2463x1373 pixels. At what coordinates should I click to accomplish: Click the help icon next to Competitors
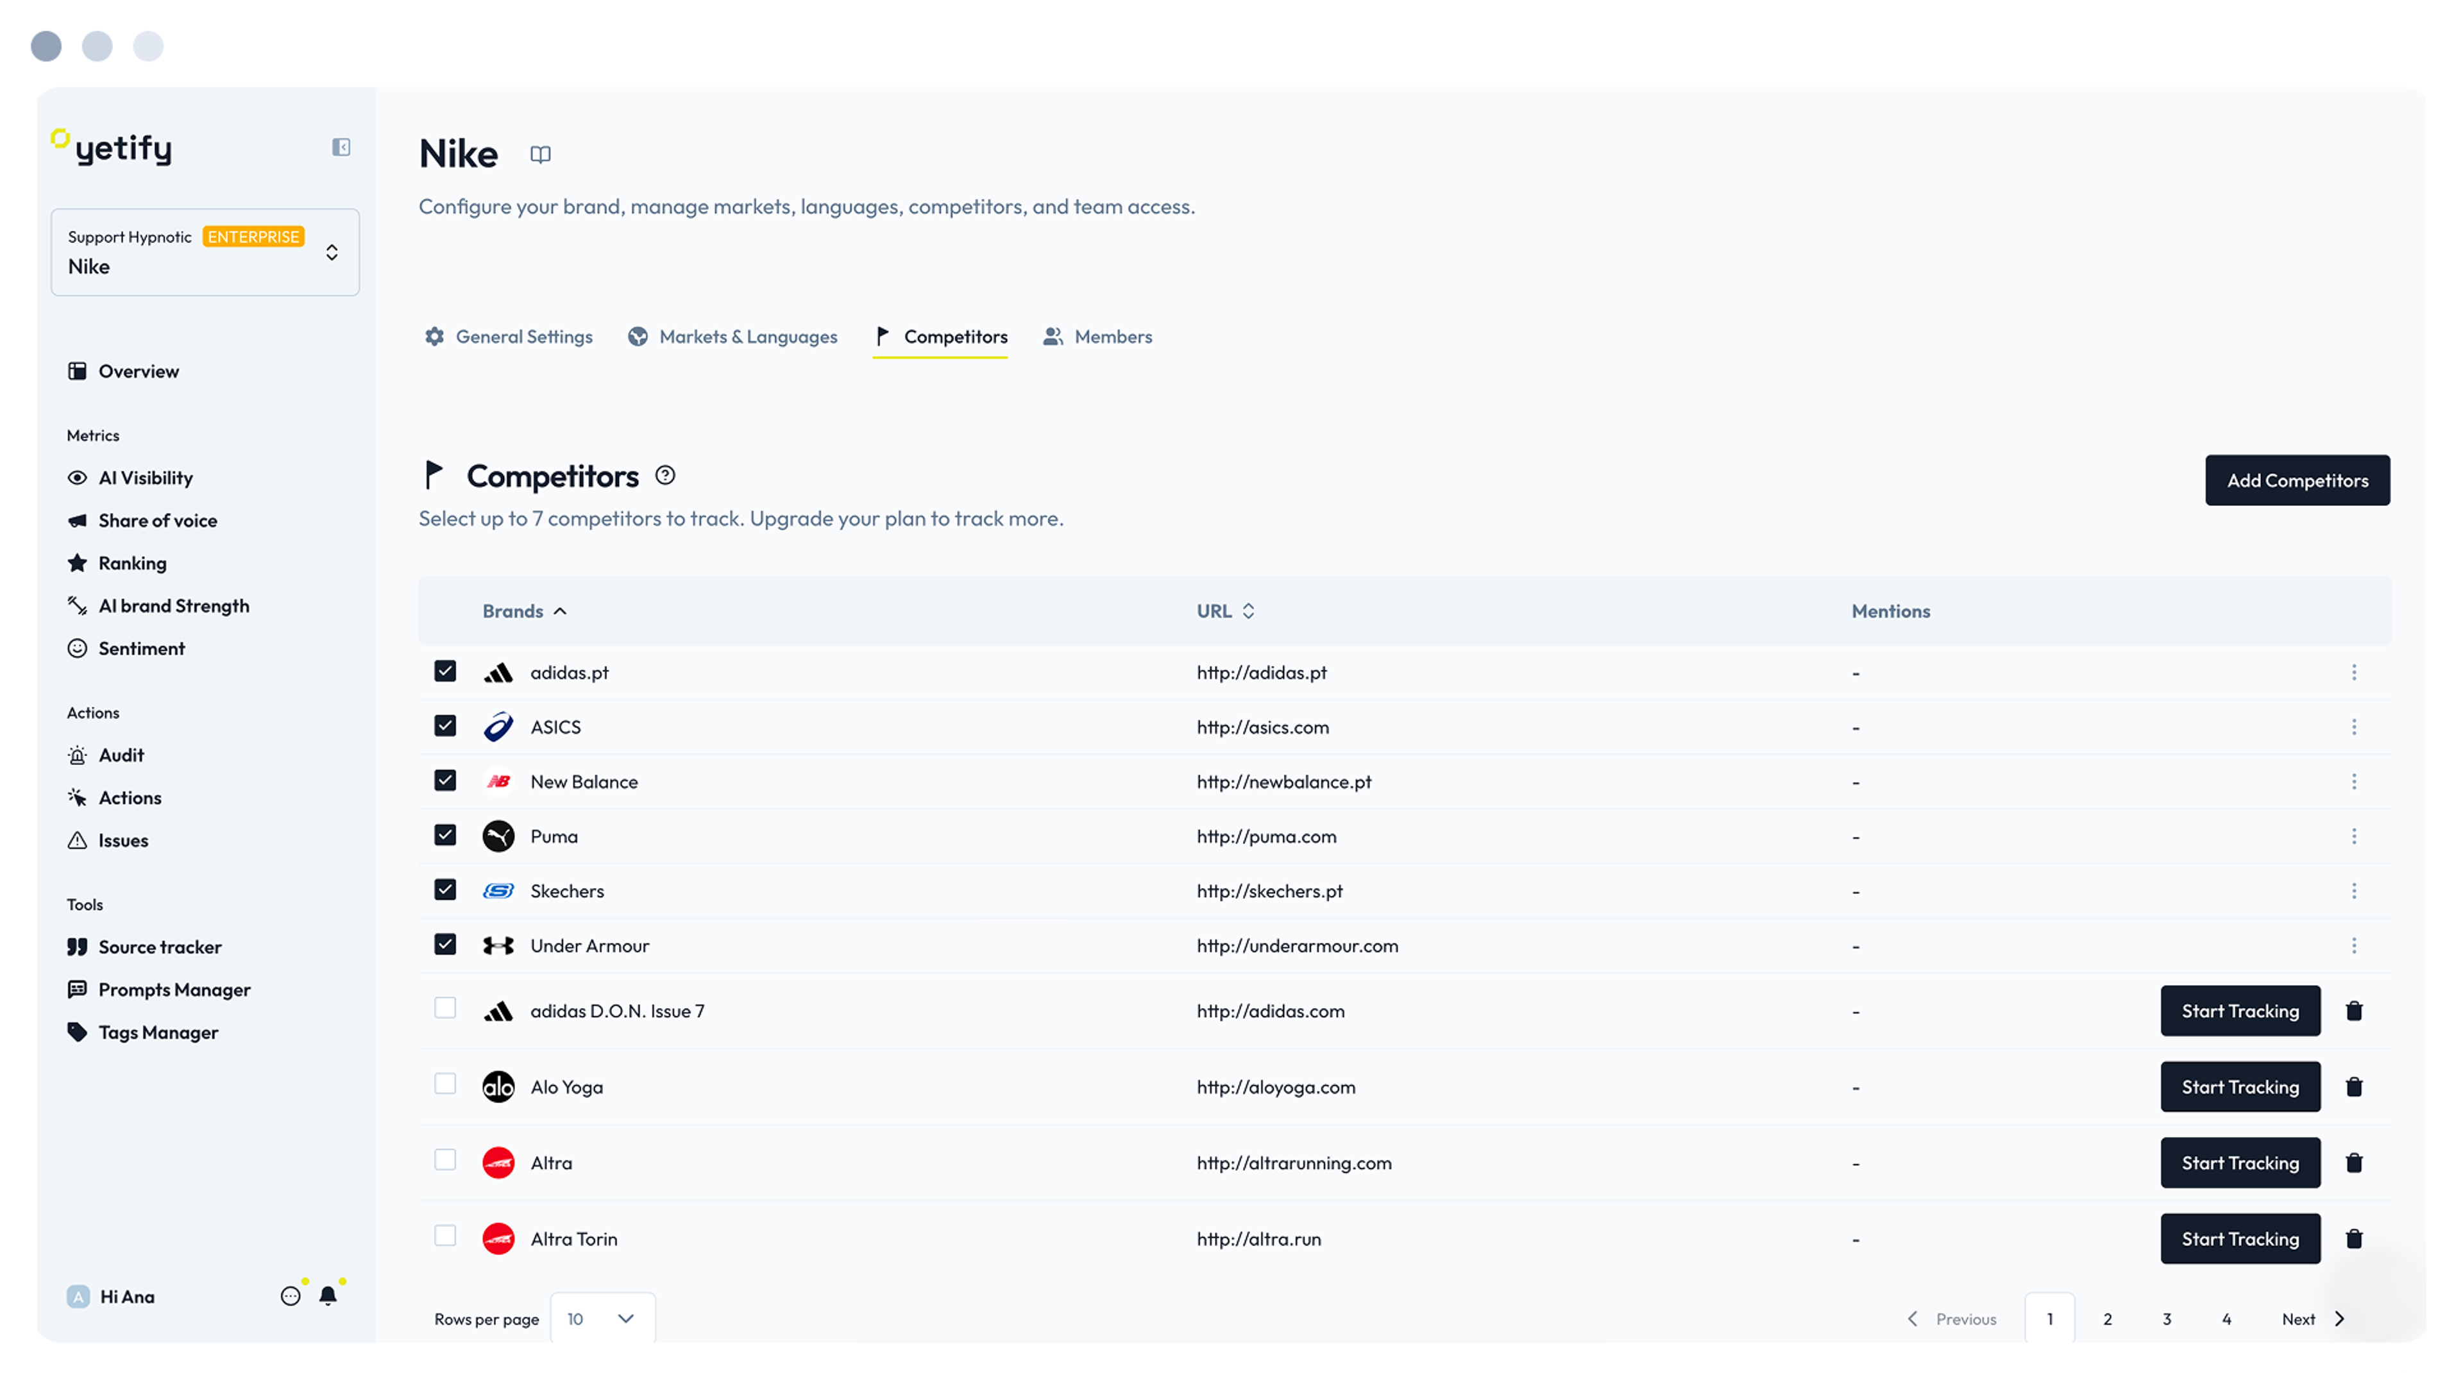click(x=666, y=475)
